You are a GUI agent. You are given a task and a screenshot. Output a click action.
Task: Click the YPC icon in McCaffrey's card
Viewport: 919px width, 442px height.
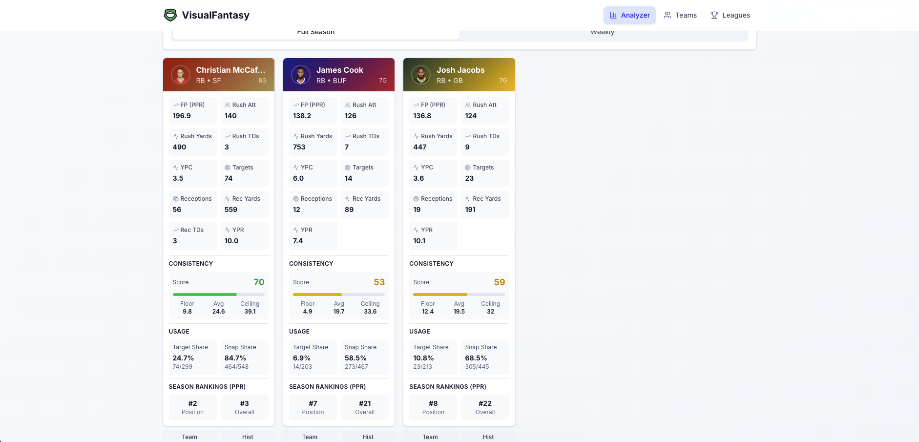pyautogui.click(x=176, y=168)
